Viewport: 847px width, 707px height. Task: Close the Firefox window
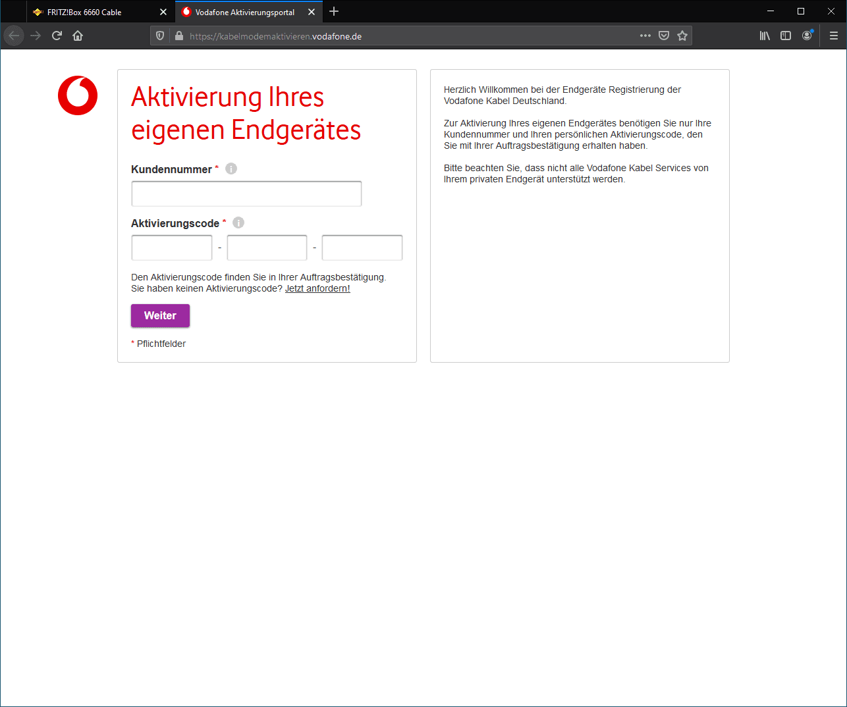pyautogui.click(x=831, y=11)
